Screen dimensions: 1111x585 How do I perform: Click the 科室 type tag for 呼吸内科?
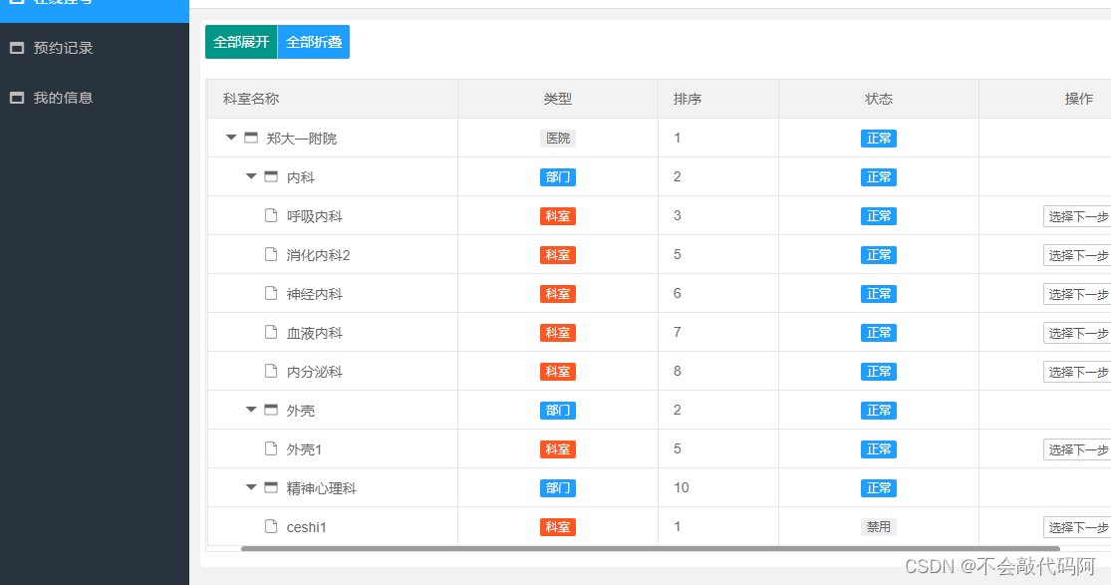click(x=558, y=216)
